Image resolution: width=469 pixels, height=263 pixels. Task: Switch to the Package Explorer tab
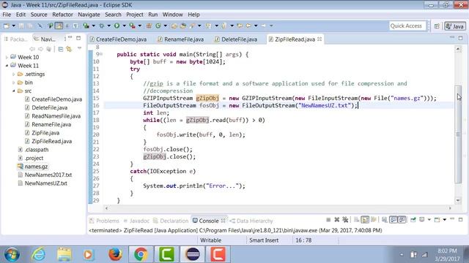pos(15,39)
